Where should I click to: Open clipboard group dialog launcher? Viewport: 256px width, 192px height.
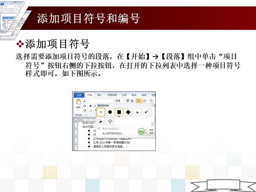pos(85,115)
